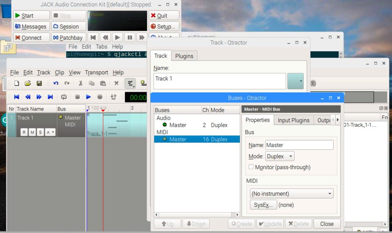Open the Patchbay in the JACK window
This screenshot has width=392, height=233.
[69, 38]
